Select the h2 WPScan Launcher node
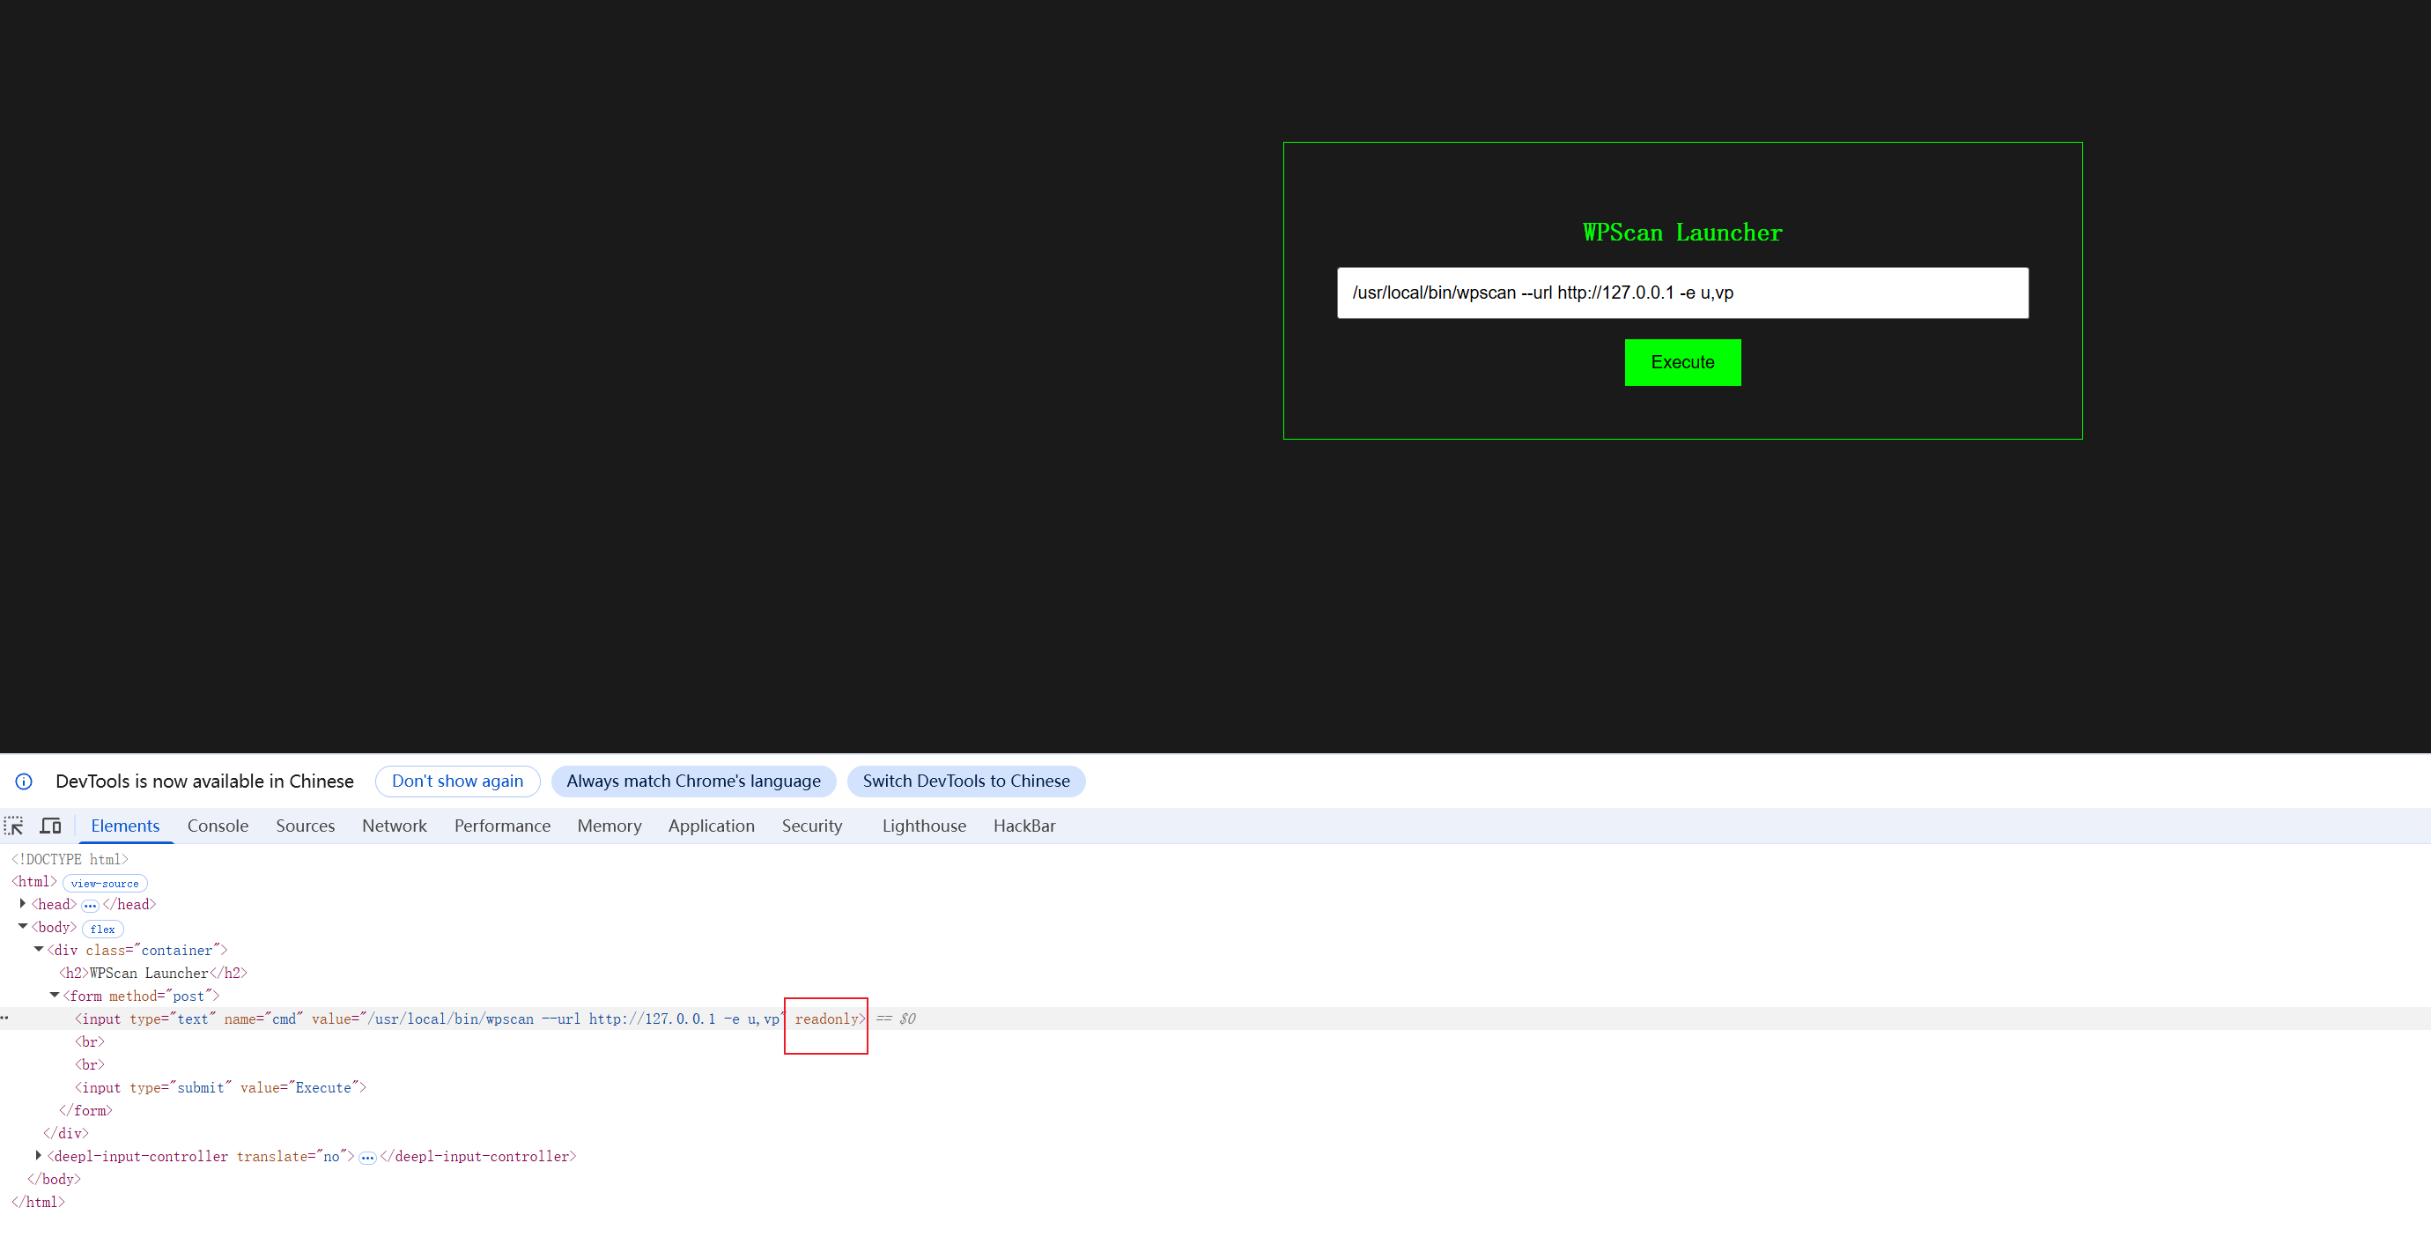Image resolution: width=2431 pixels, height=1252 pixels. click(153, 974)
